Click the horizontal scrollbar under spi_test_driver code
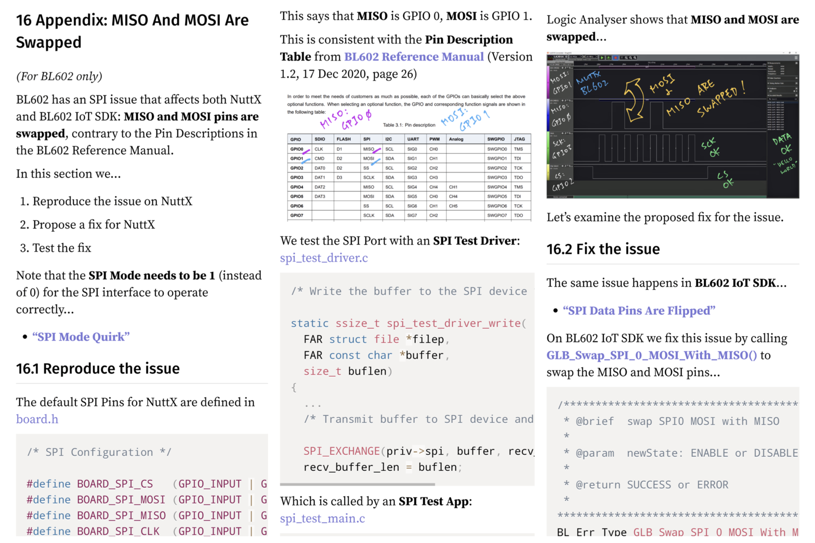The height and width of the screenshot is (543, 815). (358, 484)
